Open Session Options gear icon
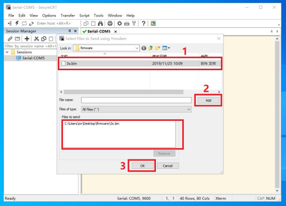This screenshot has height=206, width=286. [x=119, y=23]
